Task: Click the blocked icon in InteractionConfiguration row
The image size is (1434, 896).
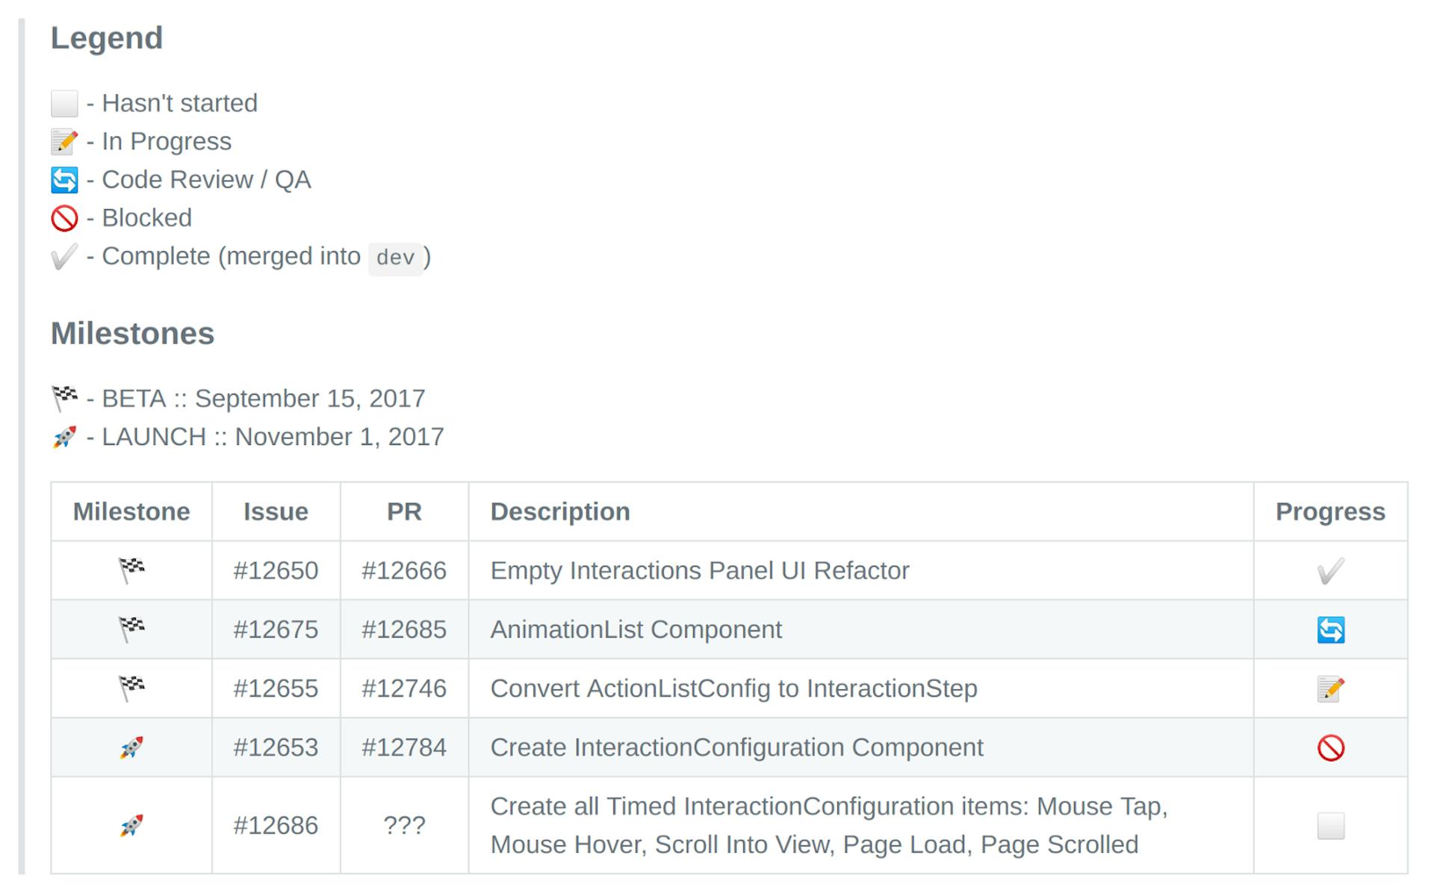Action: tap(1330, 747)
